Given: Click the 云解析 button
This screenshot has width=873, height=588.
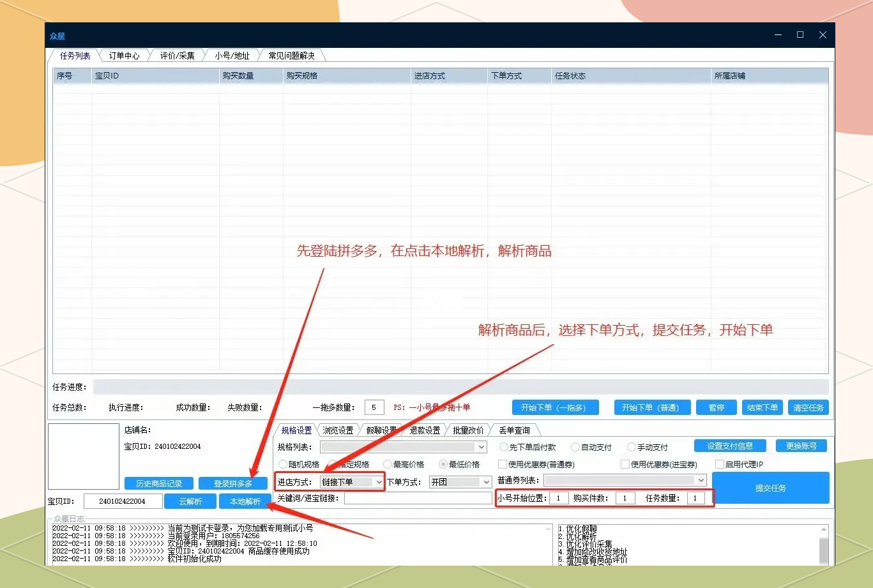Looking at the screenshot, I should pos(190,501).
